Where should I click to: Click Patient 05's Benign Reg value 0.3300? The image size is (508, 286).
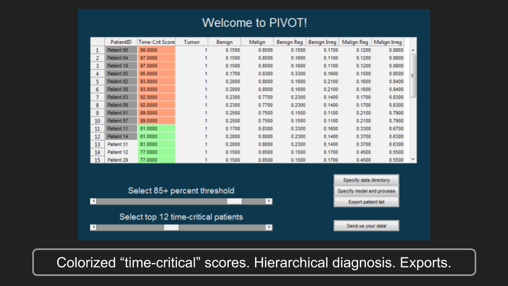point(289,74)
